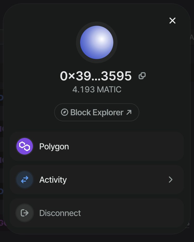Screen dimensions: 194x242
Task: Click the blue Activity swap arrows icon
Action: pyautogui.click(x=25, y=180)
